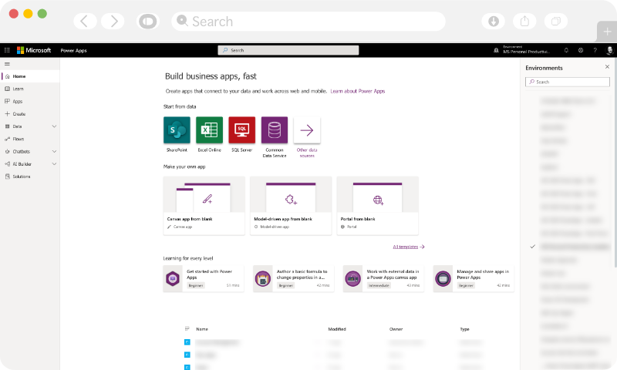
Task: Toggle the browser privacy shield icon
Action: tap(148, 22)
